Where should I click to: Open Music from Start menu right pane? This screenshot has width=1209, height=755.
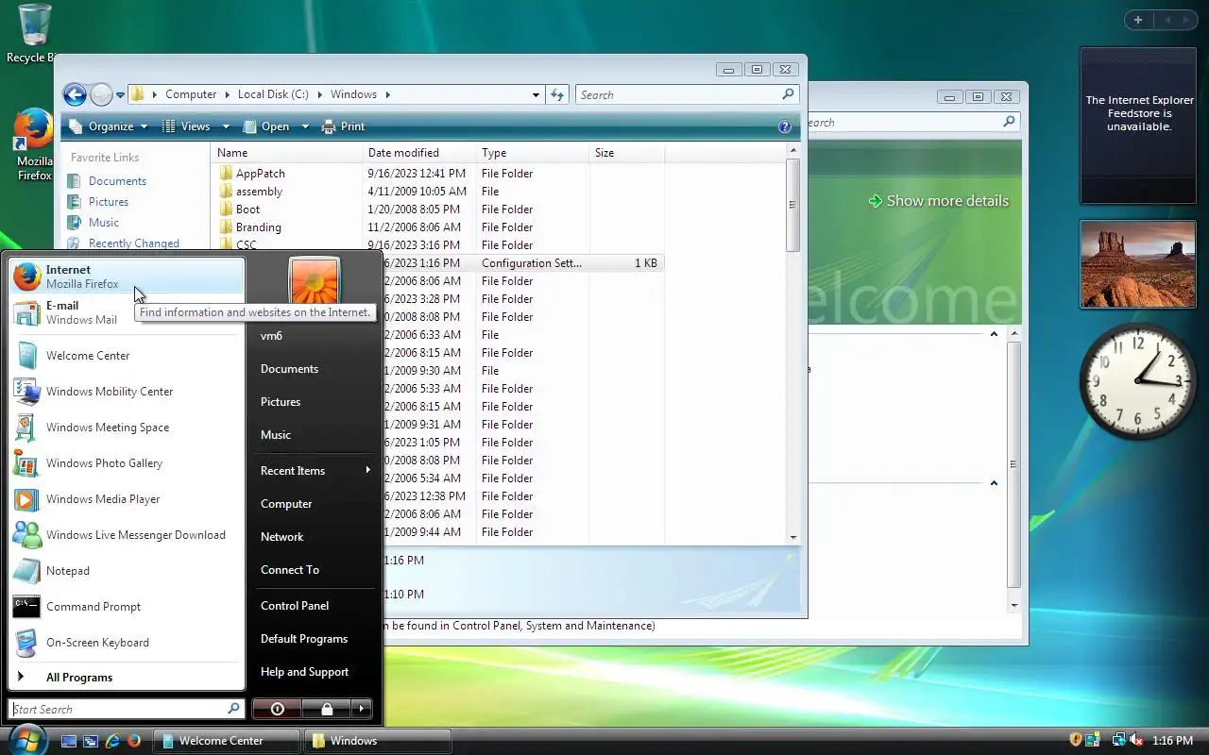pyautogui.click(x=315, y=435)
